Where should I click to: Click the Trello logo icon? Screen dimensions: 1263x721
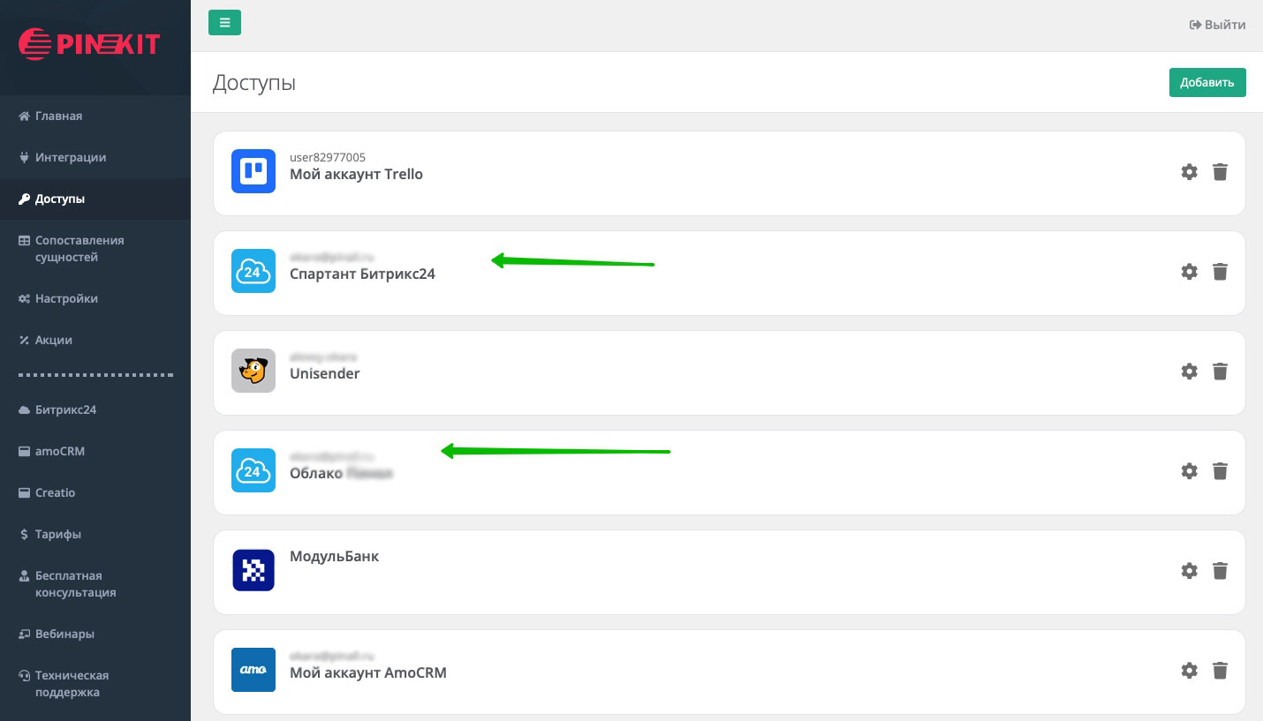tap(253, 171)
